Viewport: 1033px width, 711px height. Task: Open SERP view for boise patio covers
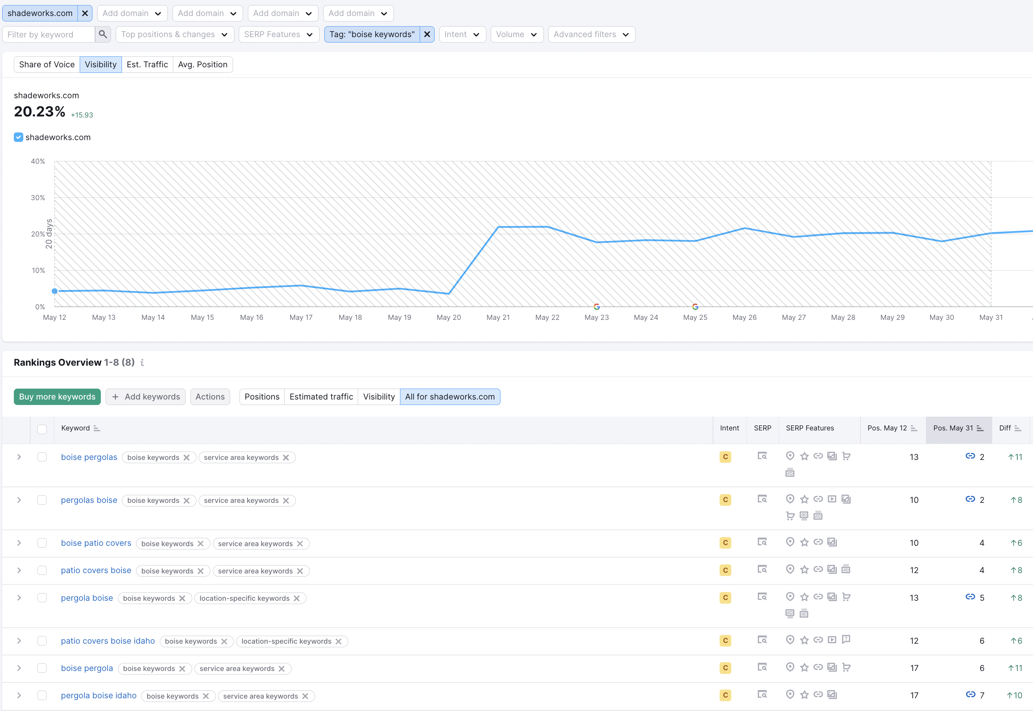tap(762, 542)
